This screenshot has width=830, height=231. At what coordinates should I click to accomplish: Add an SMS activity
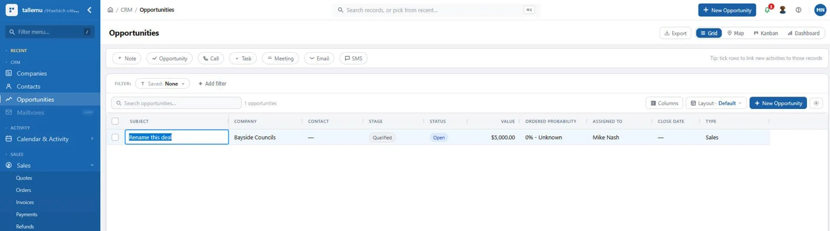353,59
